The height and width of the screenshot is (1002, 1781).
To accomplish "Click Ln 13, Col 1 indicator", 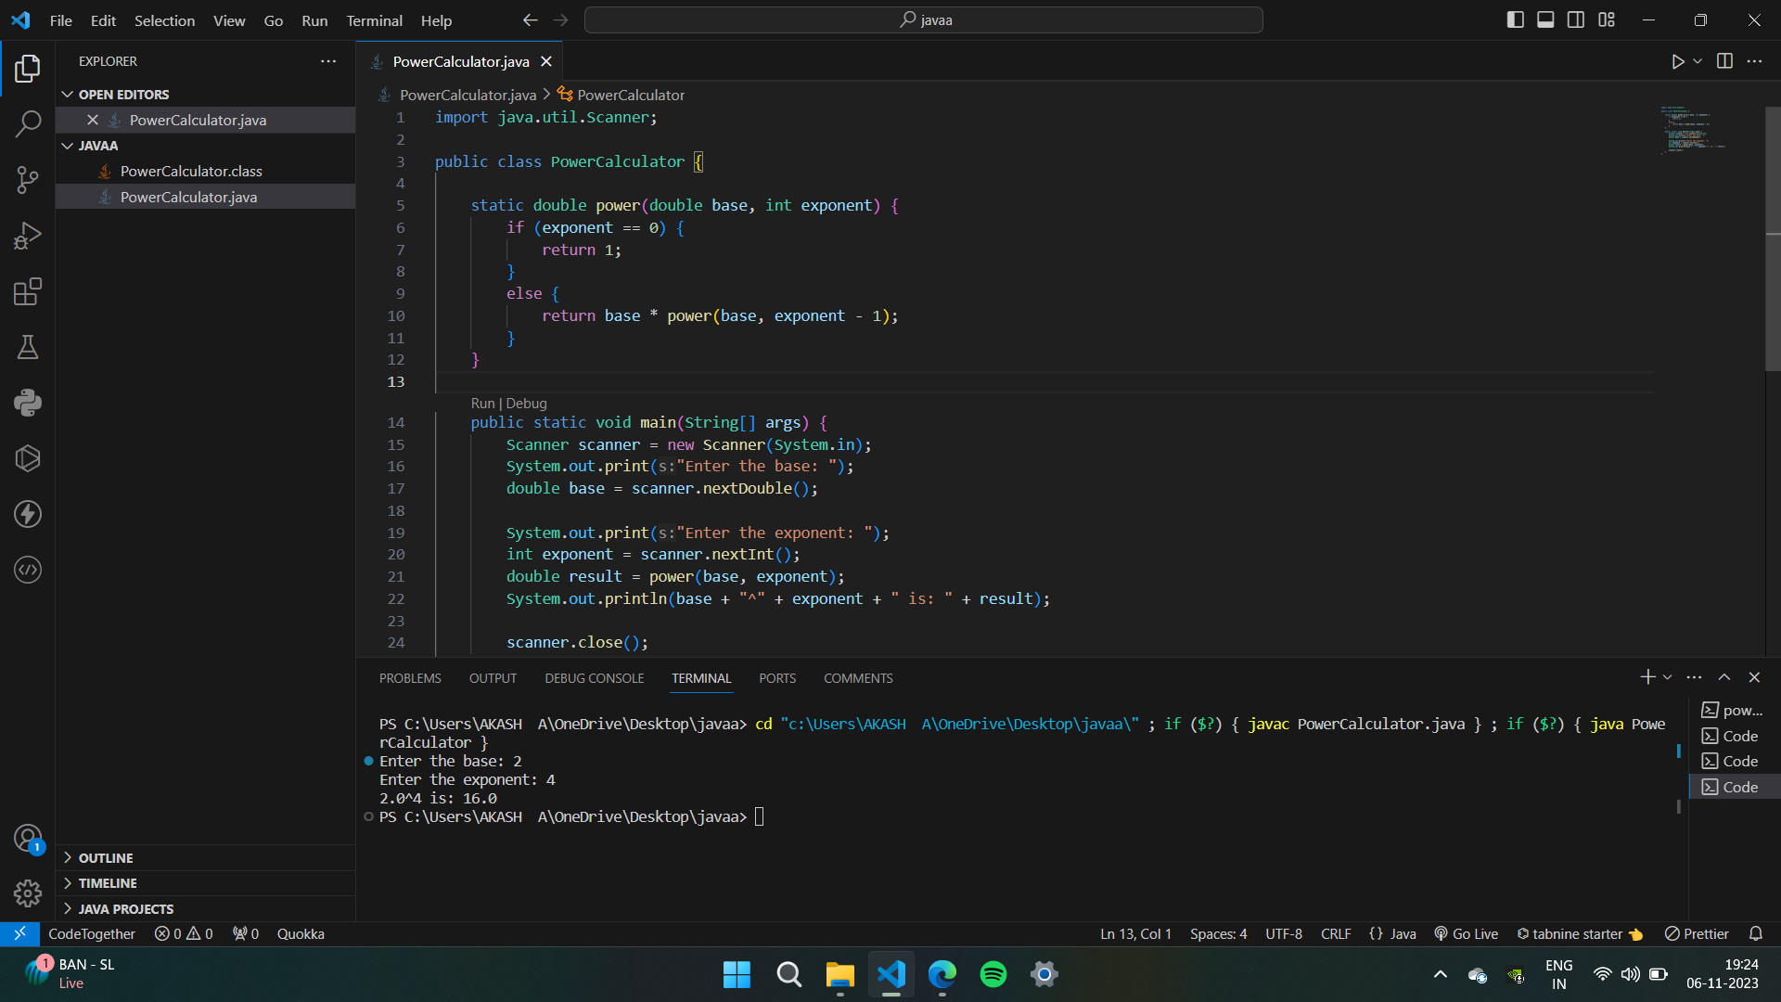I will click(x=1135, y=934).
